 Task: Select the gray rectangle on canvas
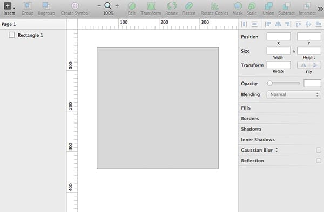pyautogui.click(x=158, y=108)
